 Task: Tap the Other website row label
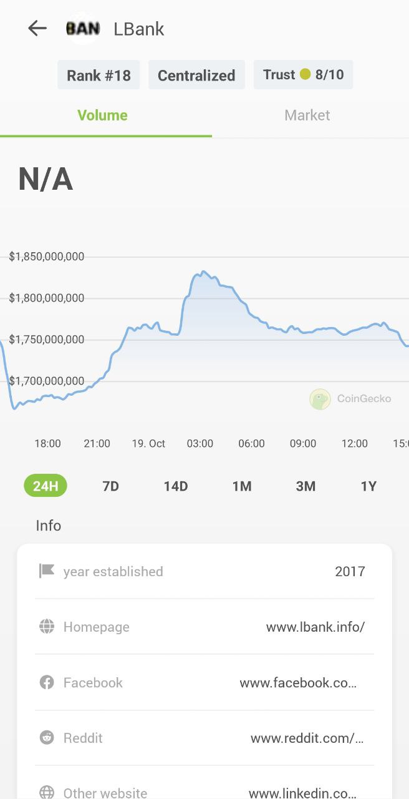coord(105,793)
